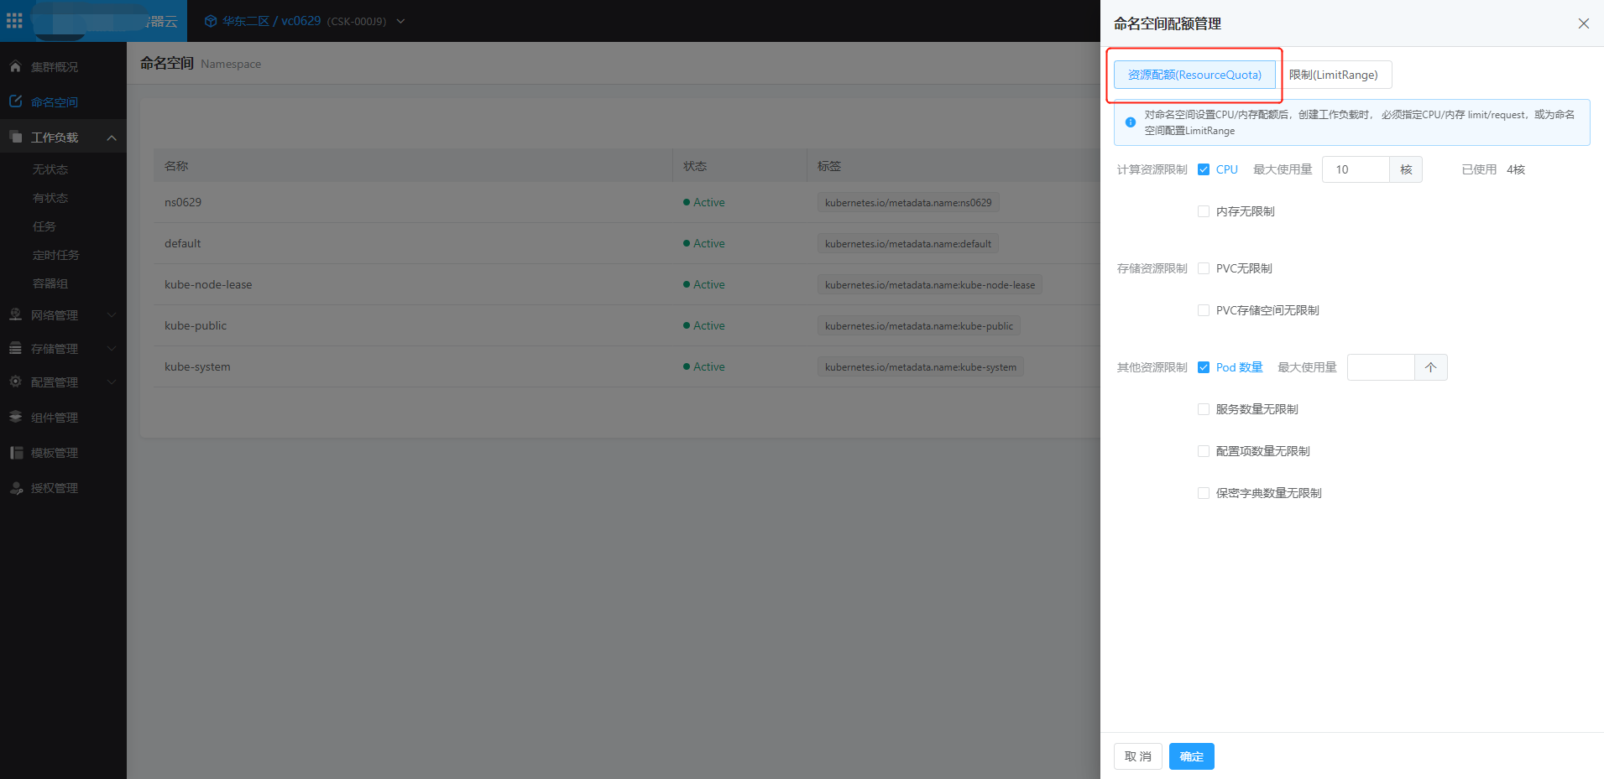The height and width of the screenshot is (779, 1604).
Task: Expand the 网络管理 menu chevron
Action: [x=112, y=315]
